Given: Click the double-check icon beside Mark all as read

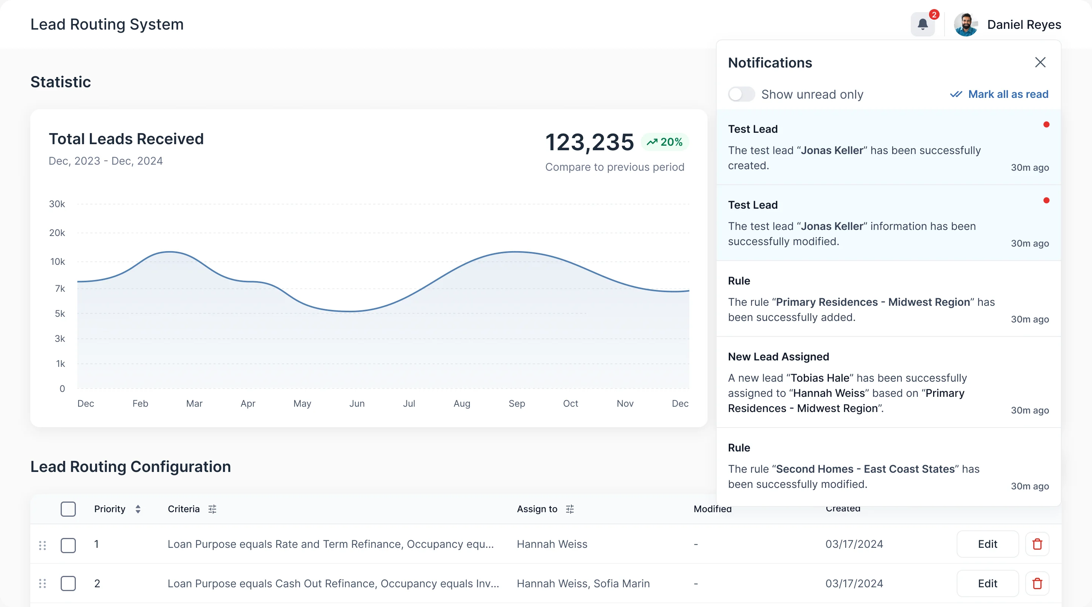Looking at the screenshot, I should (x=956, y=94).
